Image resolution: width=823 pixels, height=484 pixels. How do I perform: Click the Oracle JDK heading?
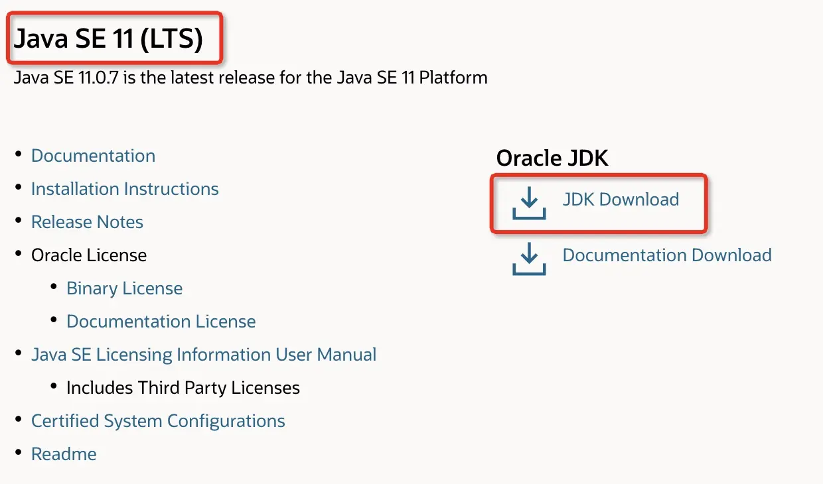[552, 158]
